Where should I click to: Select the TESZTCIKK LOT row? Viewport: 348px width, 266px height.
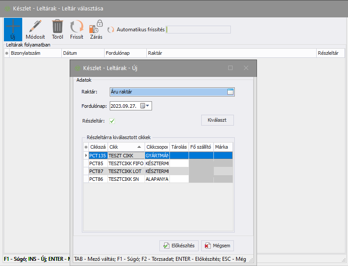[x=125, y=171]
